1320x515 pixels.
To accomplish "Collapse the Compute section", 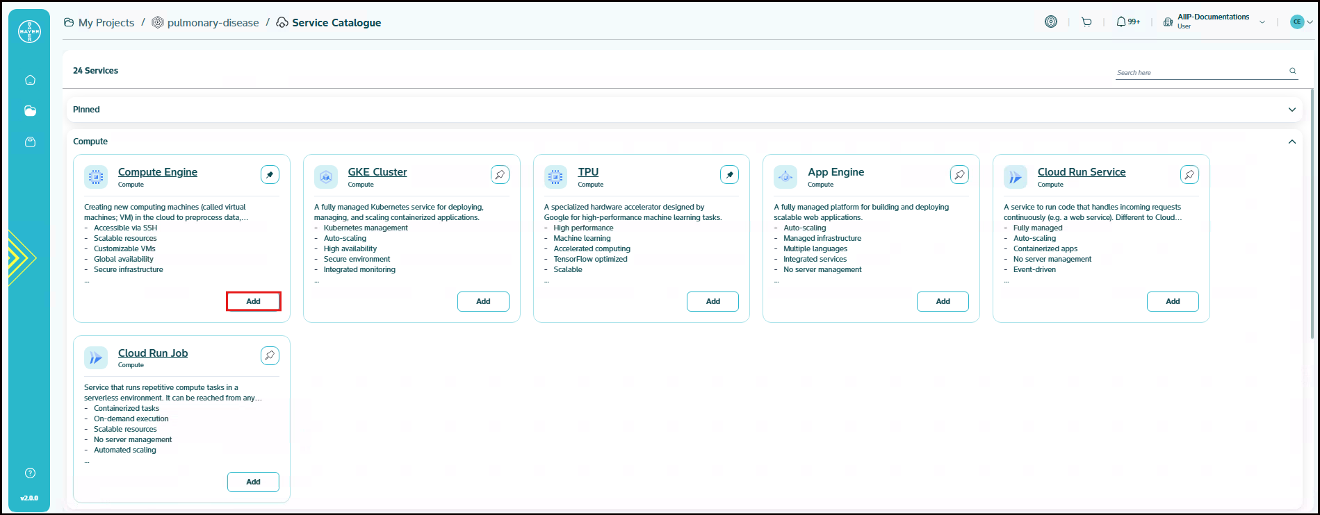I will 1292,142.
